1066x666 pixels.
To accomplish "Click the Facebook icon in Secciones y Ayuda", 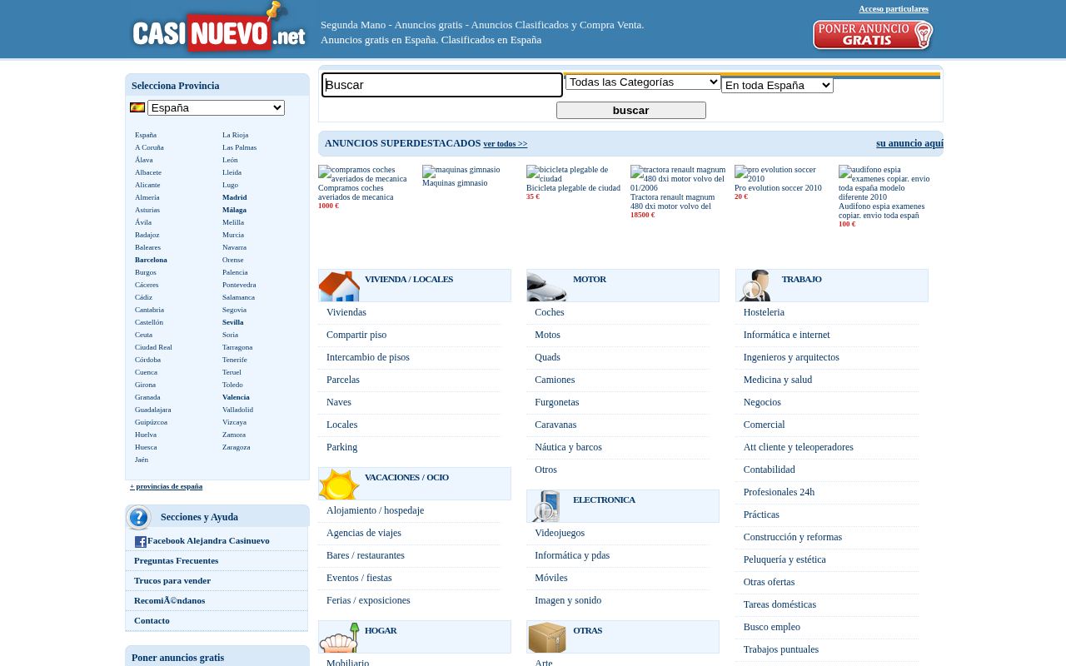I will click(x=140, y=542).
